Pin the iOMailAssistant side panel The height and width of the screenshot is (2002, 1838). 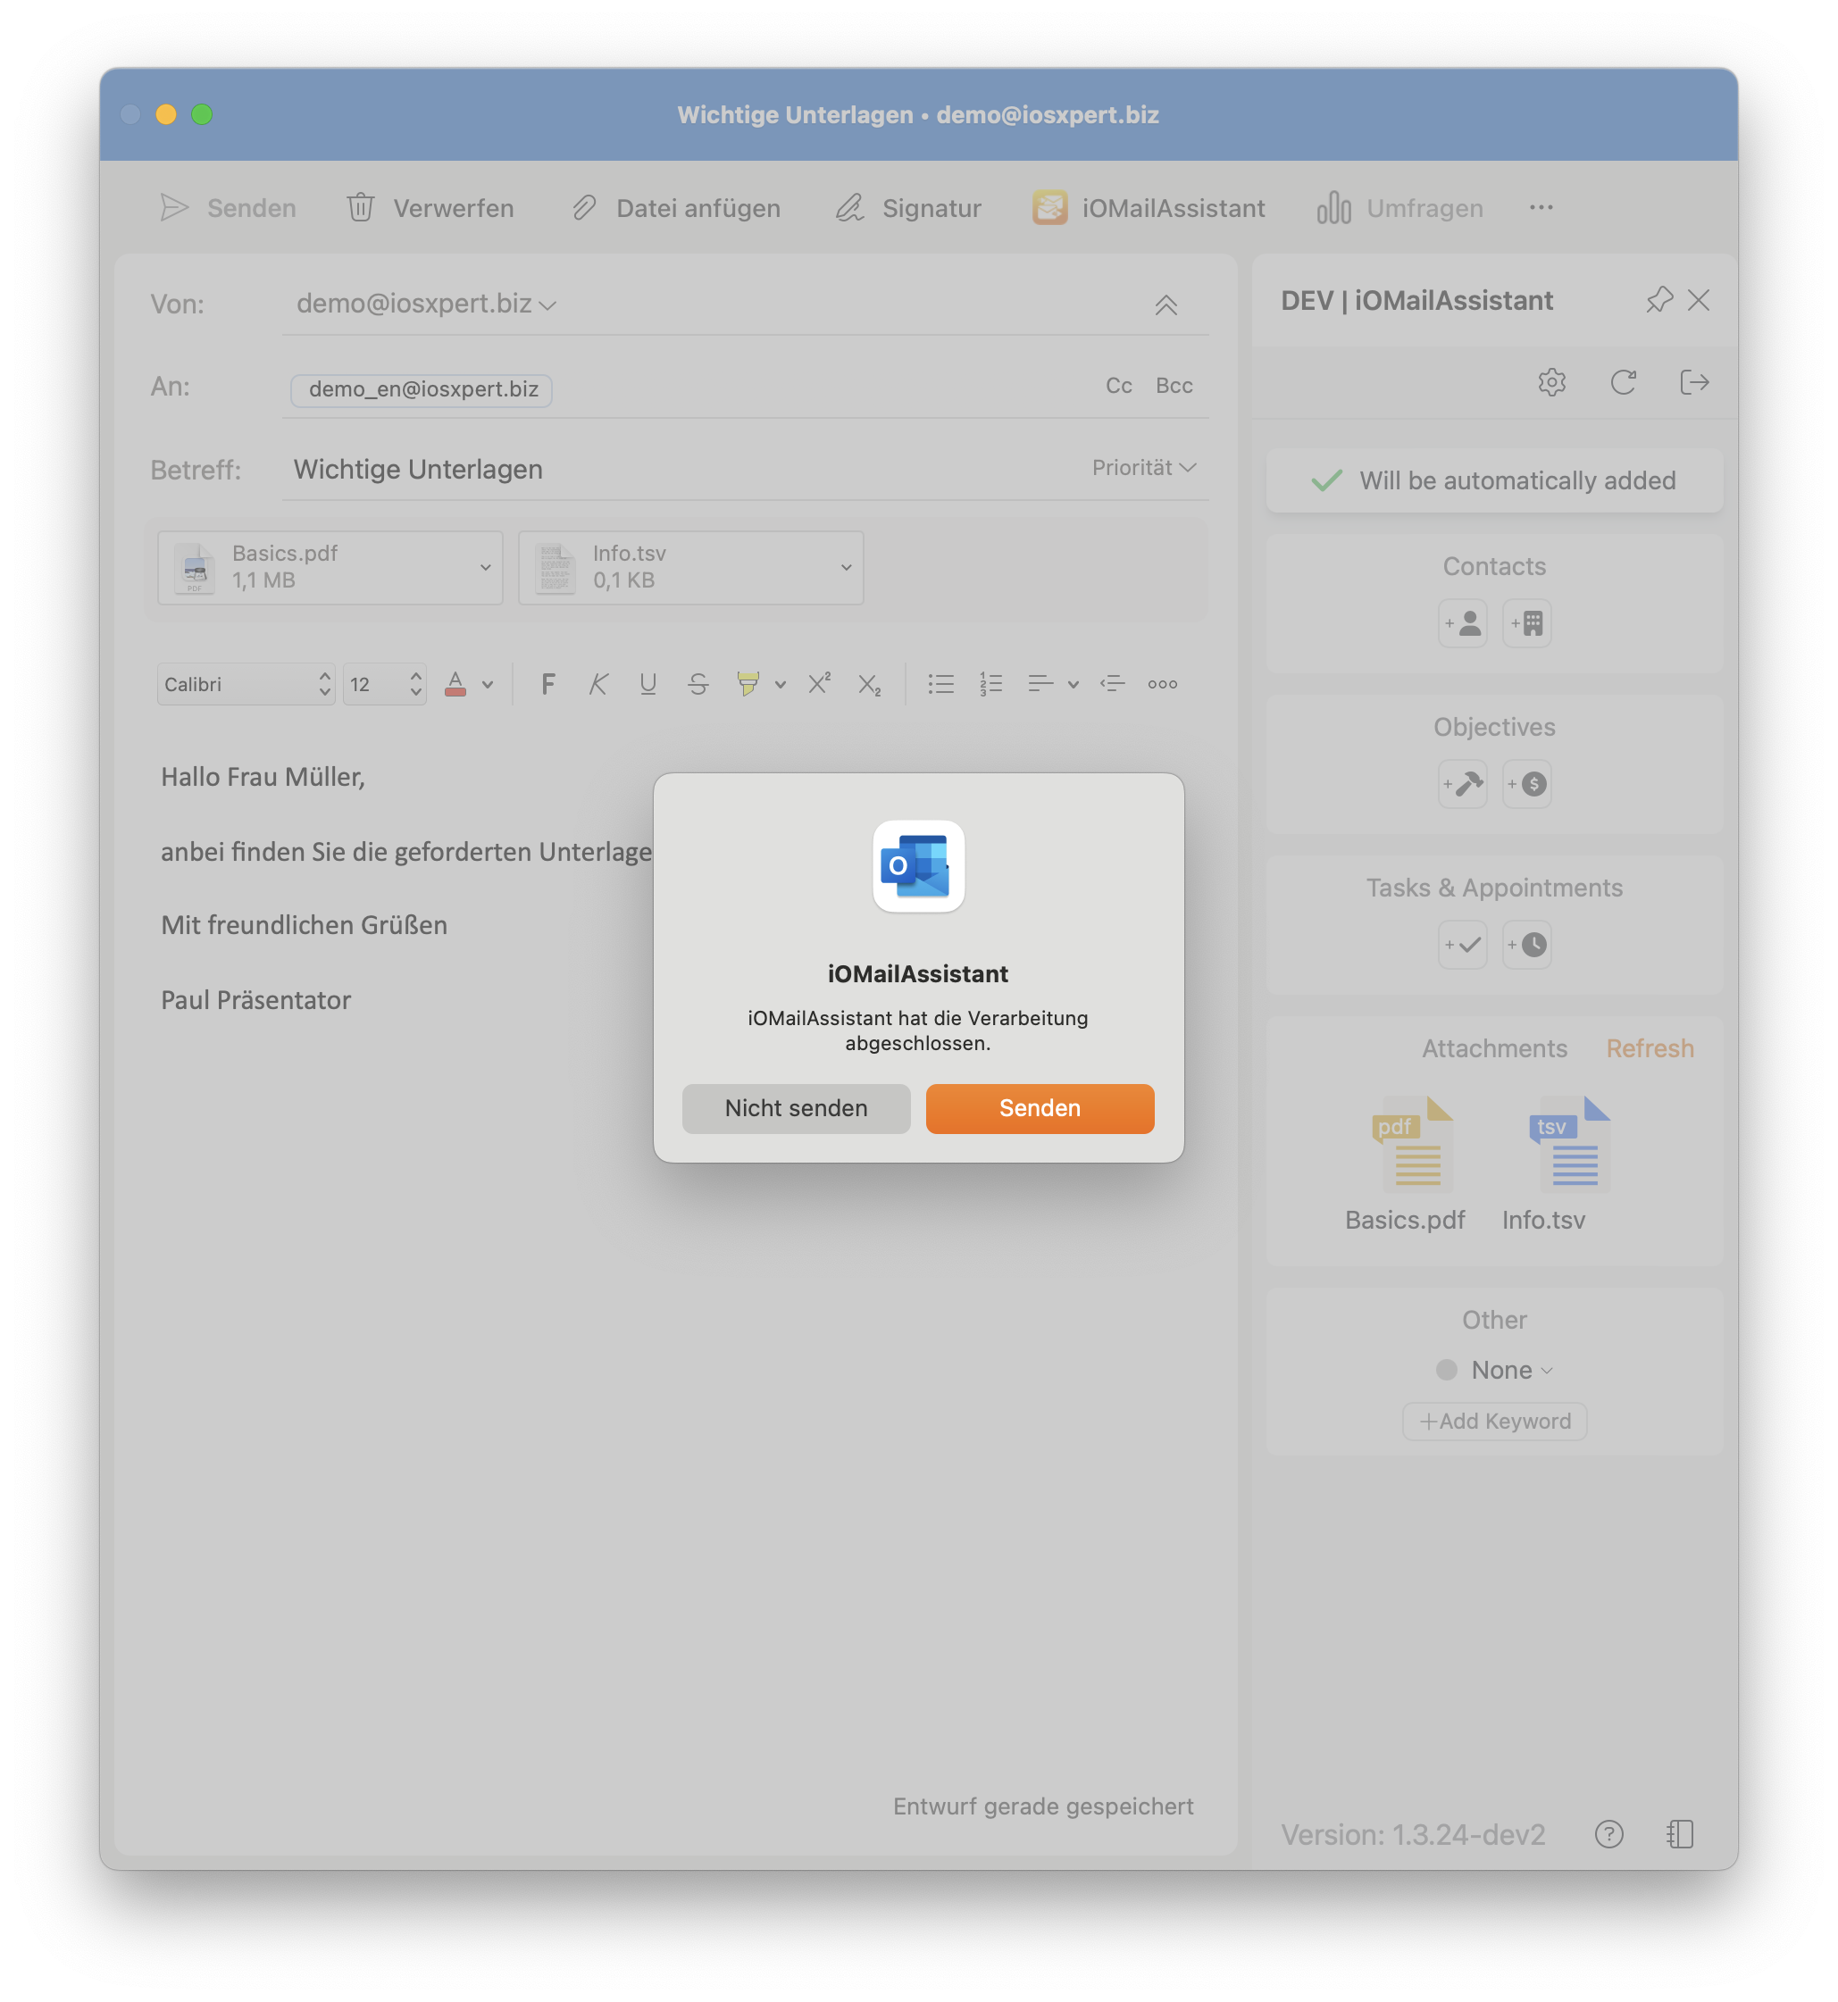coord(1658,300)
